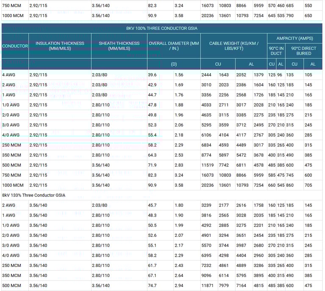Click the 11871 cable weight value
This screenshot has width=325, height=291.
pos(208,286)
